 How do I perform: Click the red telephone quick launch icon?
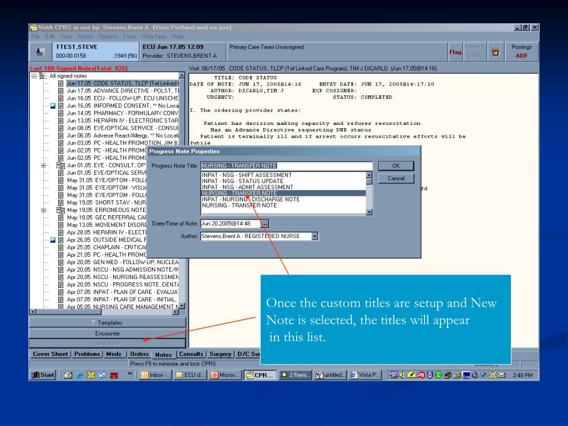pyautogui.click(x=114, y=376)
